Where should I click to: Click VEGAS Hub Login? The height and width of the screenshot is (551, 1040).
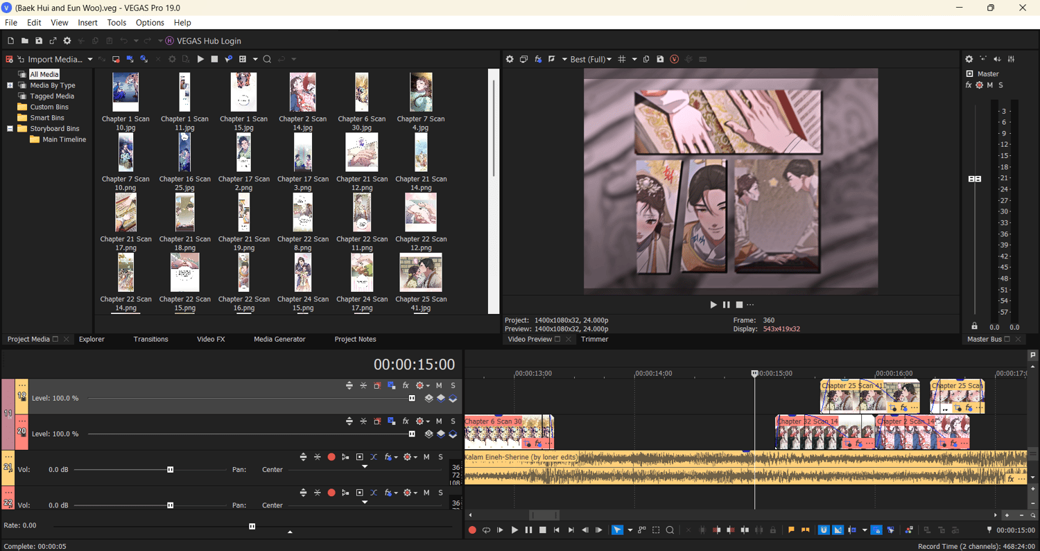tap(203, 41)
